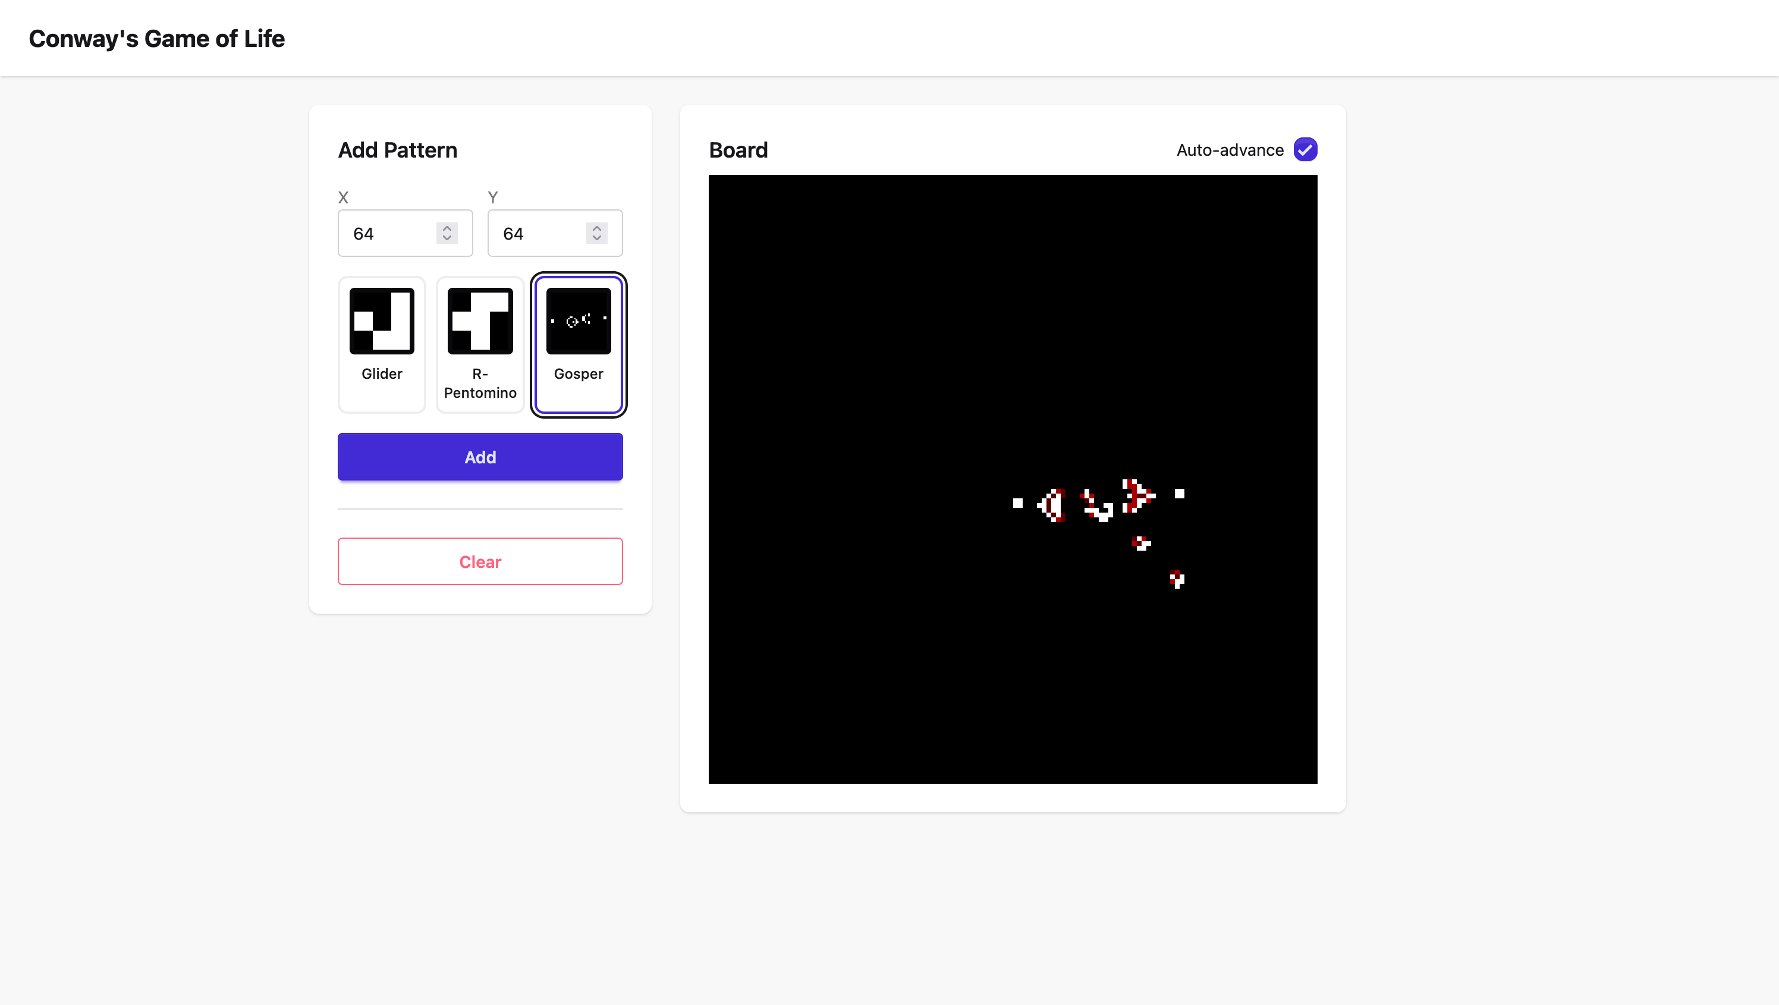Click the R-Pentomino preview image

point(480,320)
